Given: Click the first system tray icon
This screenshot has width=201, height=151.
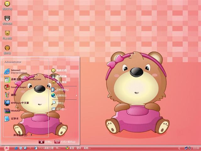Looking at the screenshot, I should [186, 148].
